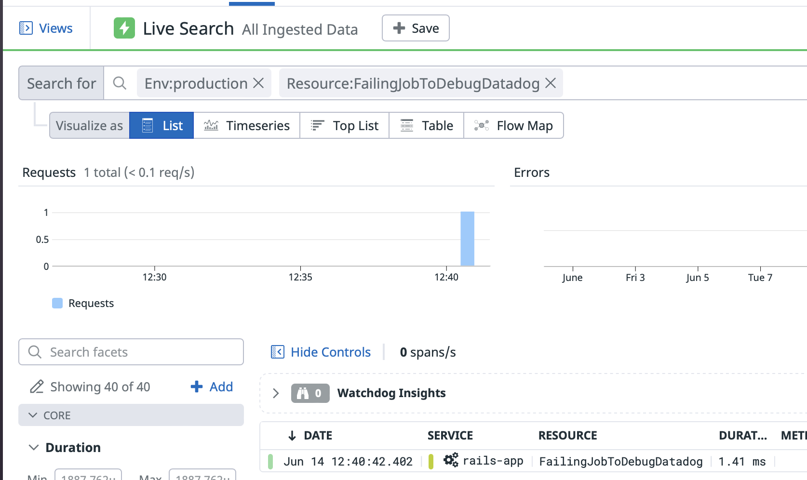
Task: Switch visualization to Flow Map
Action: point(513,125)
